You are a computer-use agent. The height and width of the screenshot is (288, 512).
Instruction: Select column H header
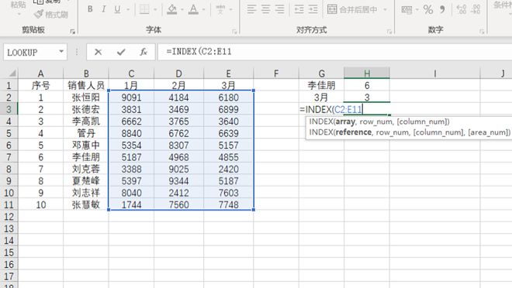point(367,74)
